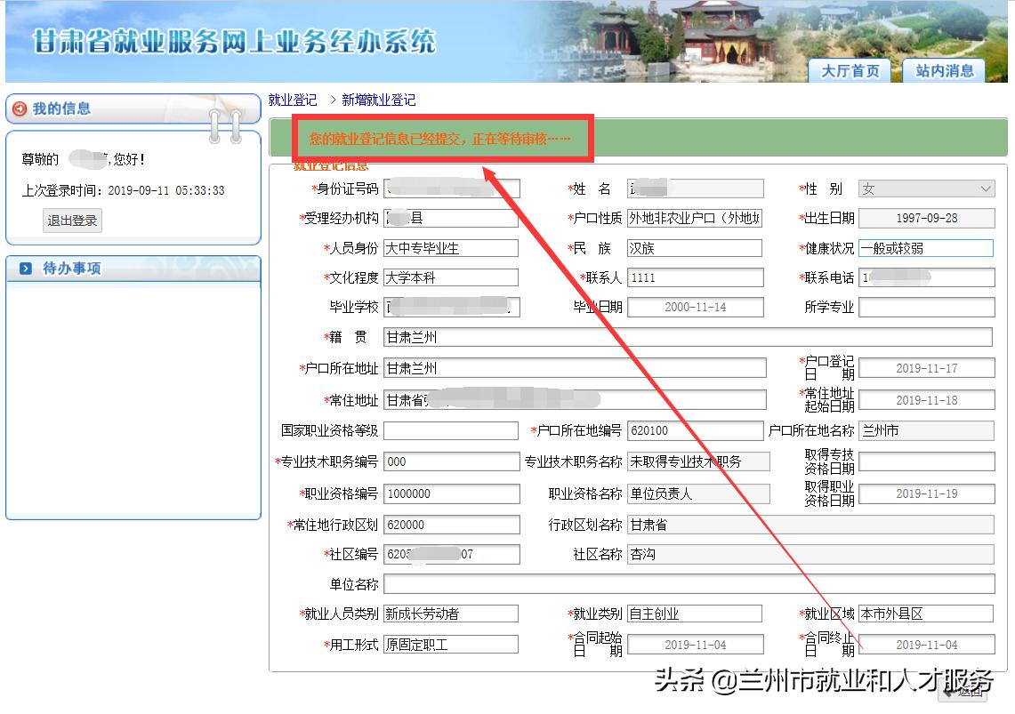Click 合同终止日期 field 2019-11-04
This screenshot has width=1015, height=714.
click(x=926, y=645)
